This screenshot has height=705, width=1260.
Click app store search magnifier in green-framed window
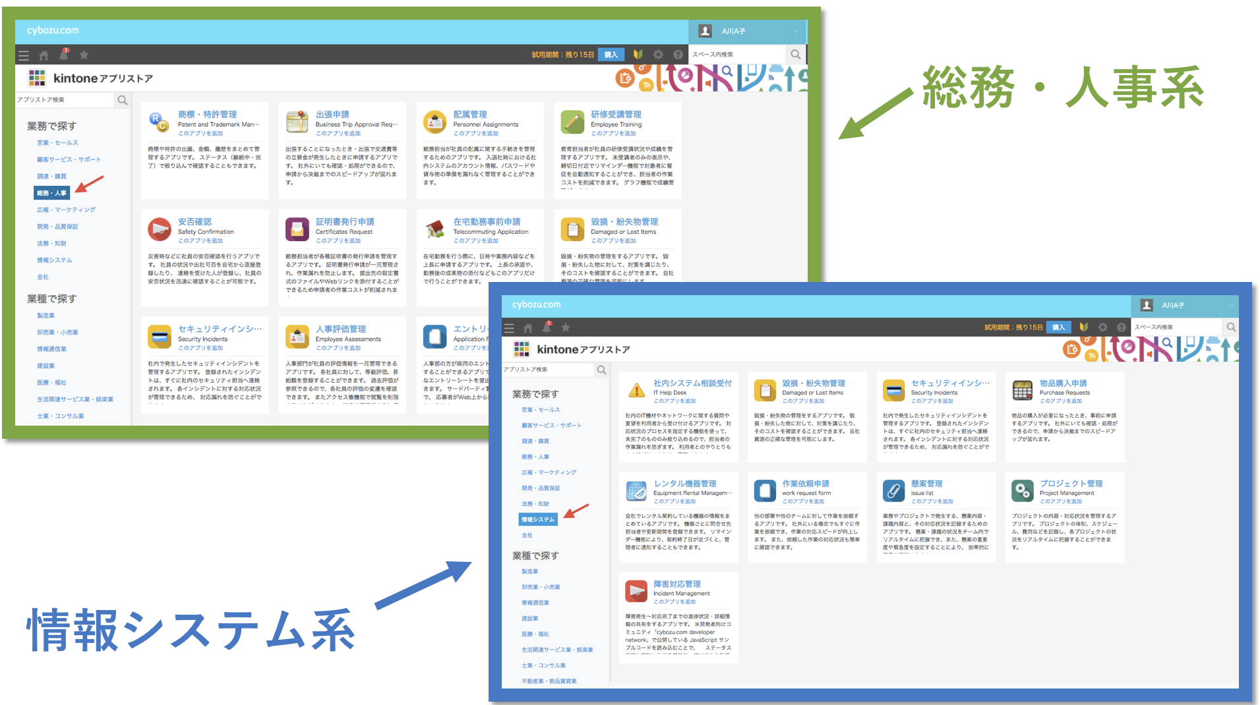point(122,100)
